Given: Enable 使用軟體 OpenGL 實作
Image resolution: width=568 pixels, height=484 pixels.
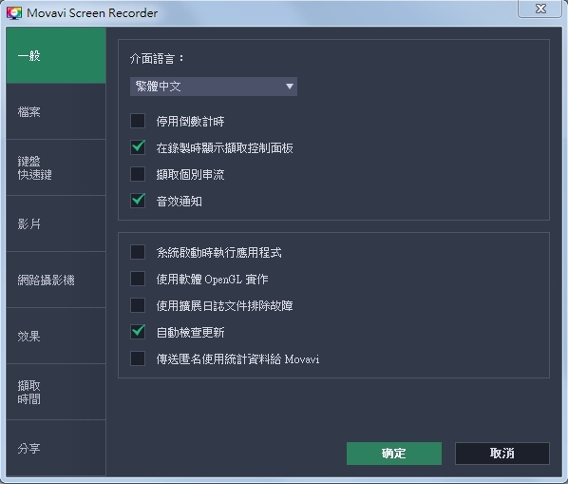Looking at the screenshot, I should 138,279.
